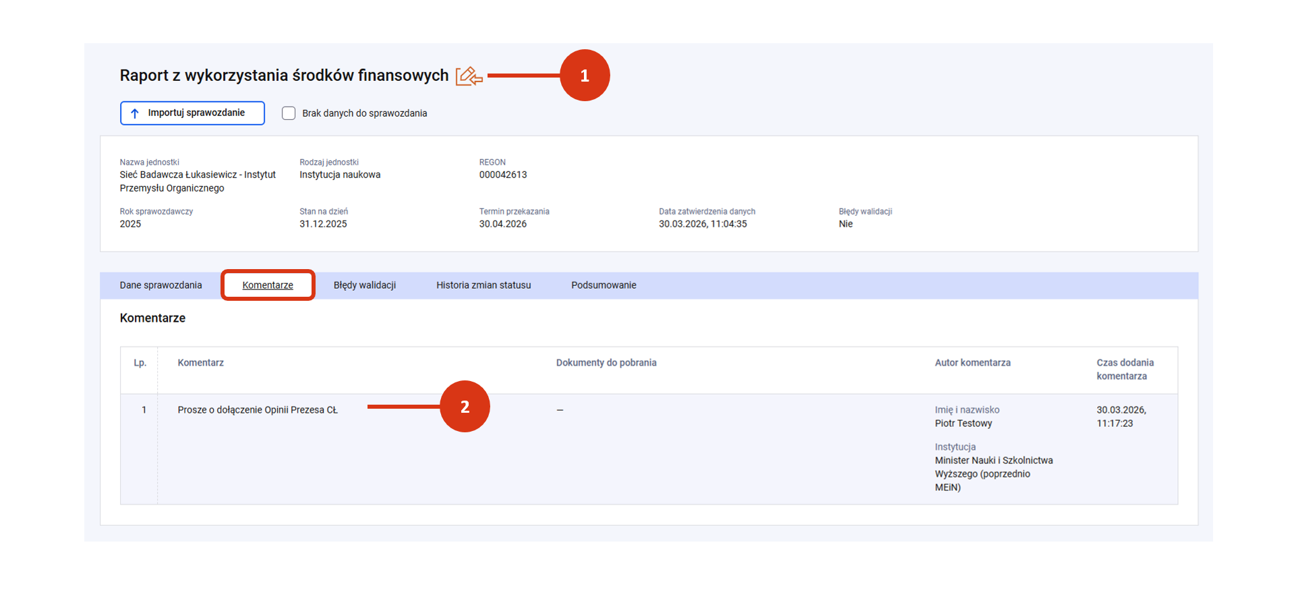Select the comment about Opinii Prezesa CŁ
Viewport: 1292px width, 607px height.
[258, 410]
